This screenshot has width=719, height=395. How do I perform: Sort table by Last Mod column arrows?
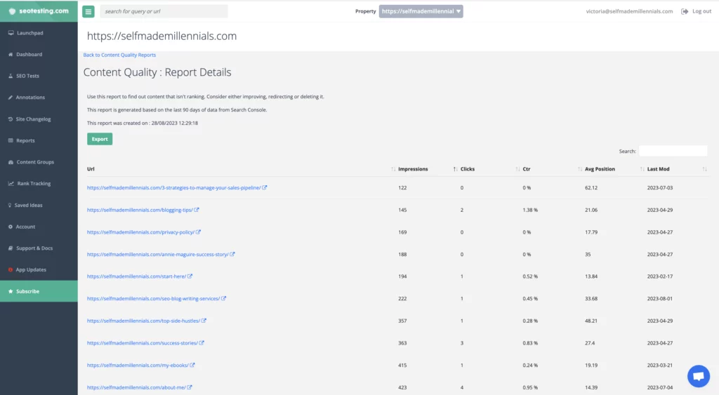click(x=704, y=169)
